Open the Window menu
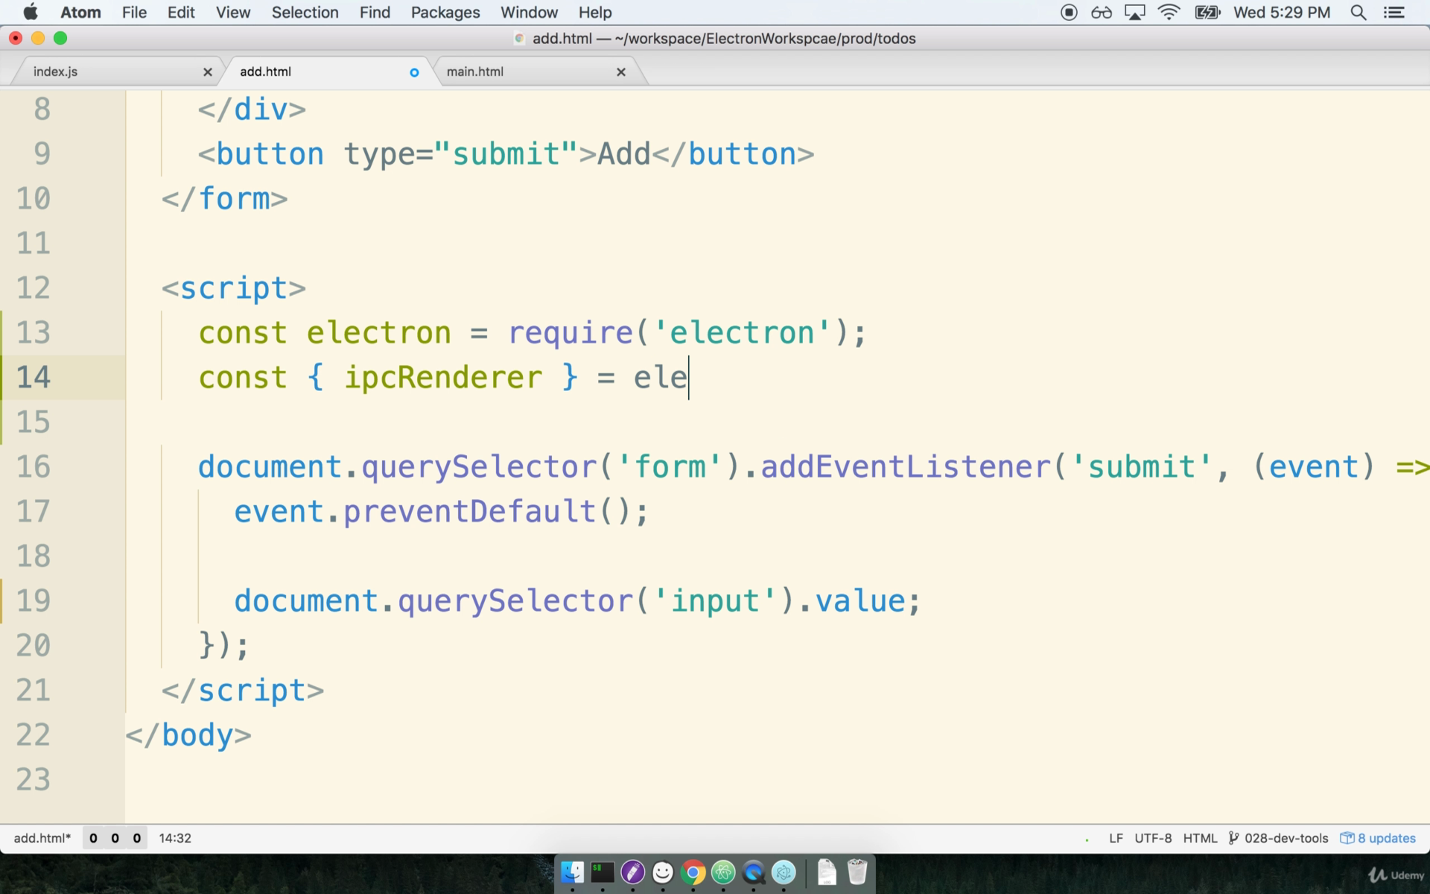The image size is (1430, 894). point(529,13)
